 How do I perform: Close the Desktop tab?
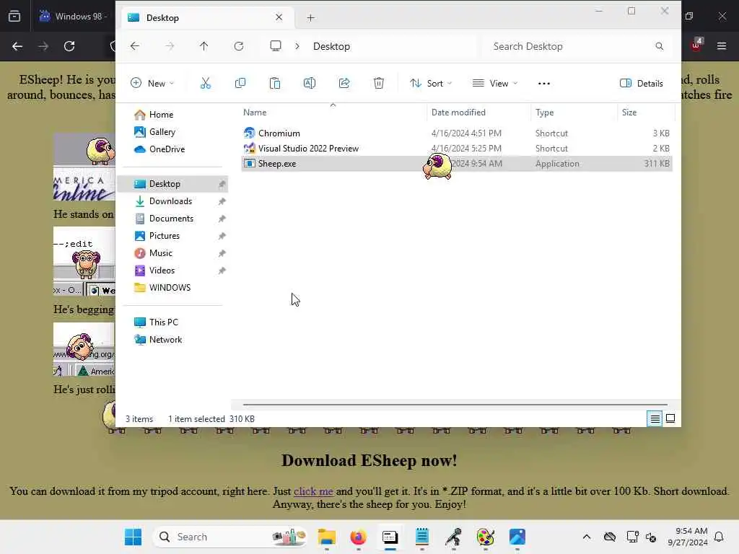[279, 17]
